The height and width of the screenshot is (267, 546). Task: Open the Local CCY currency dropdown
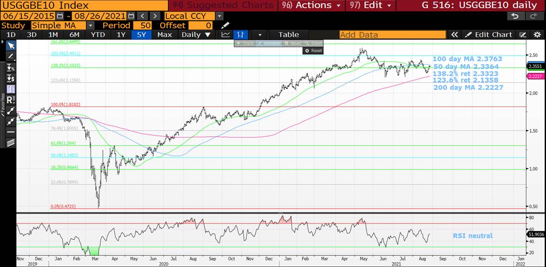pyautogui.click(x=219, y=16)
